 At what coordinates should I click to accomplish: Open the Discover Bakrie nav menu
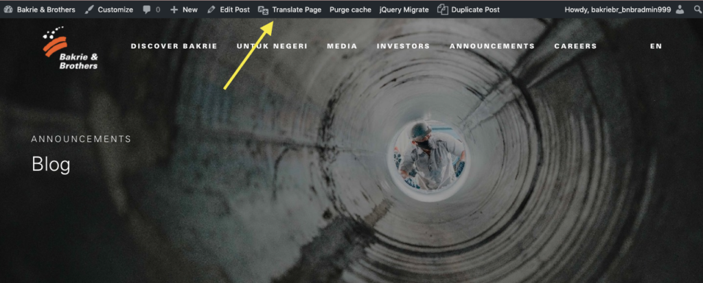tap(174, 46)
